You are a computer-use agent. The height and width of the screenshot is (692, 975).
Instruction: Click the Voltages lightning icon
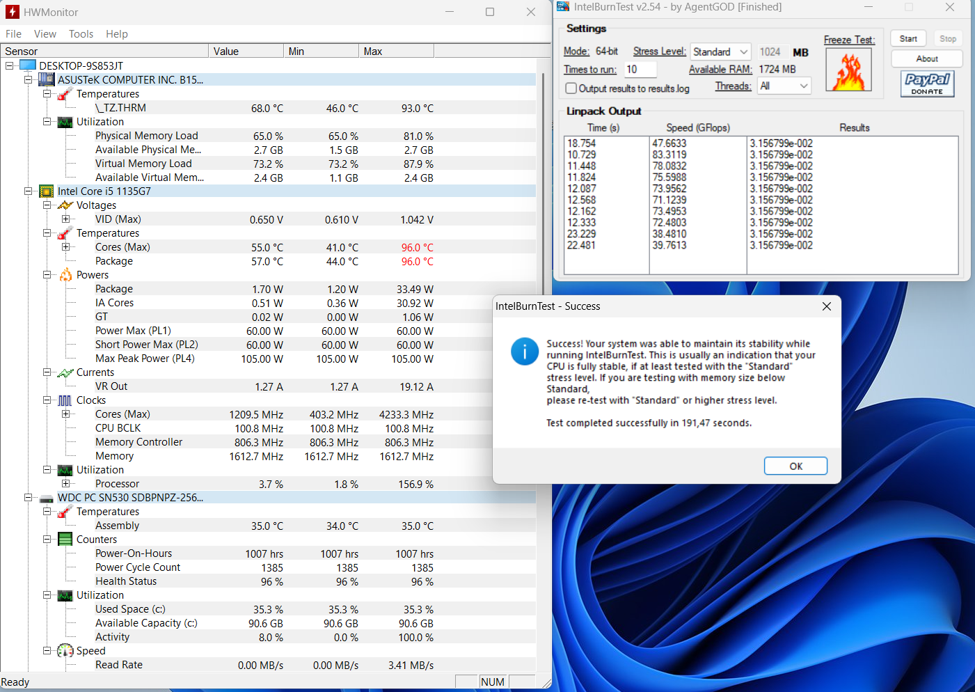pos(65,205)
